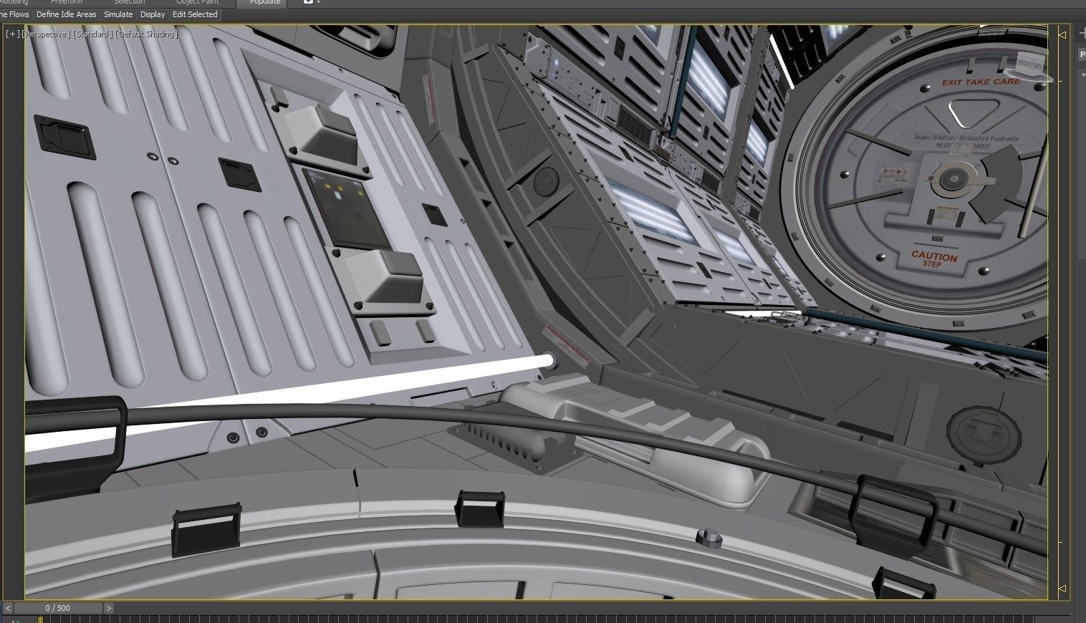1086x623 pixels.
Task: Switch to the Object Paint ribbon tab
Action: tap(198, 3)
